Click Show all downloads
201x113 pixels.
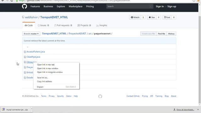pyautogui.click(x=184, y=110)
